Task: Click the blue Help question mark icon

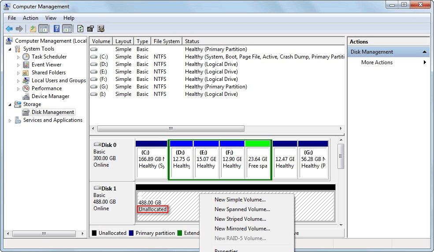Action: [x=56, y=29]
